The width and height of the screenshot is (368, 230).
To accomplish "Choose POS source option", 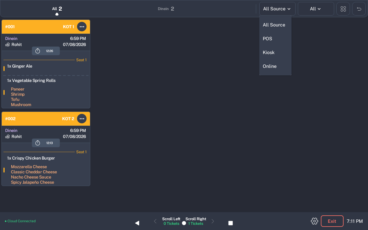I will (x=275, y=39).
